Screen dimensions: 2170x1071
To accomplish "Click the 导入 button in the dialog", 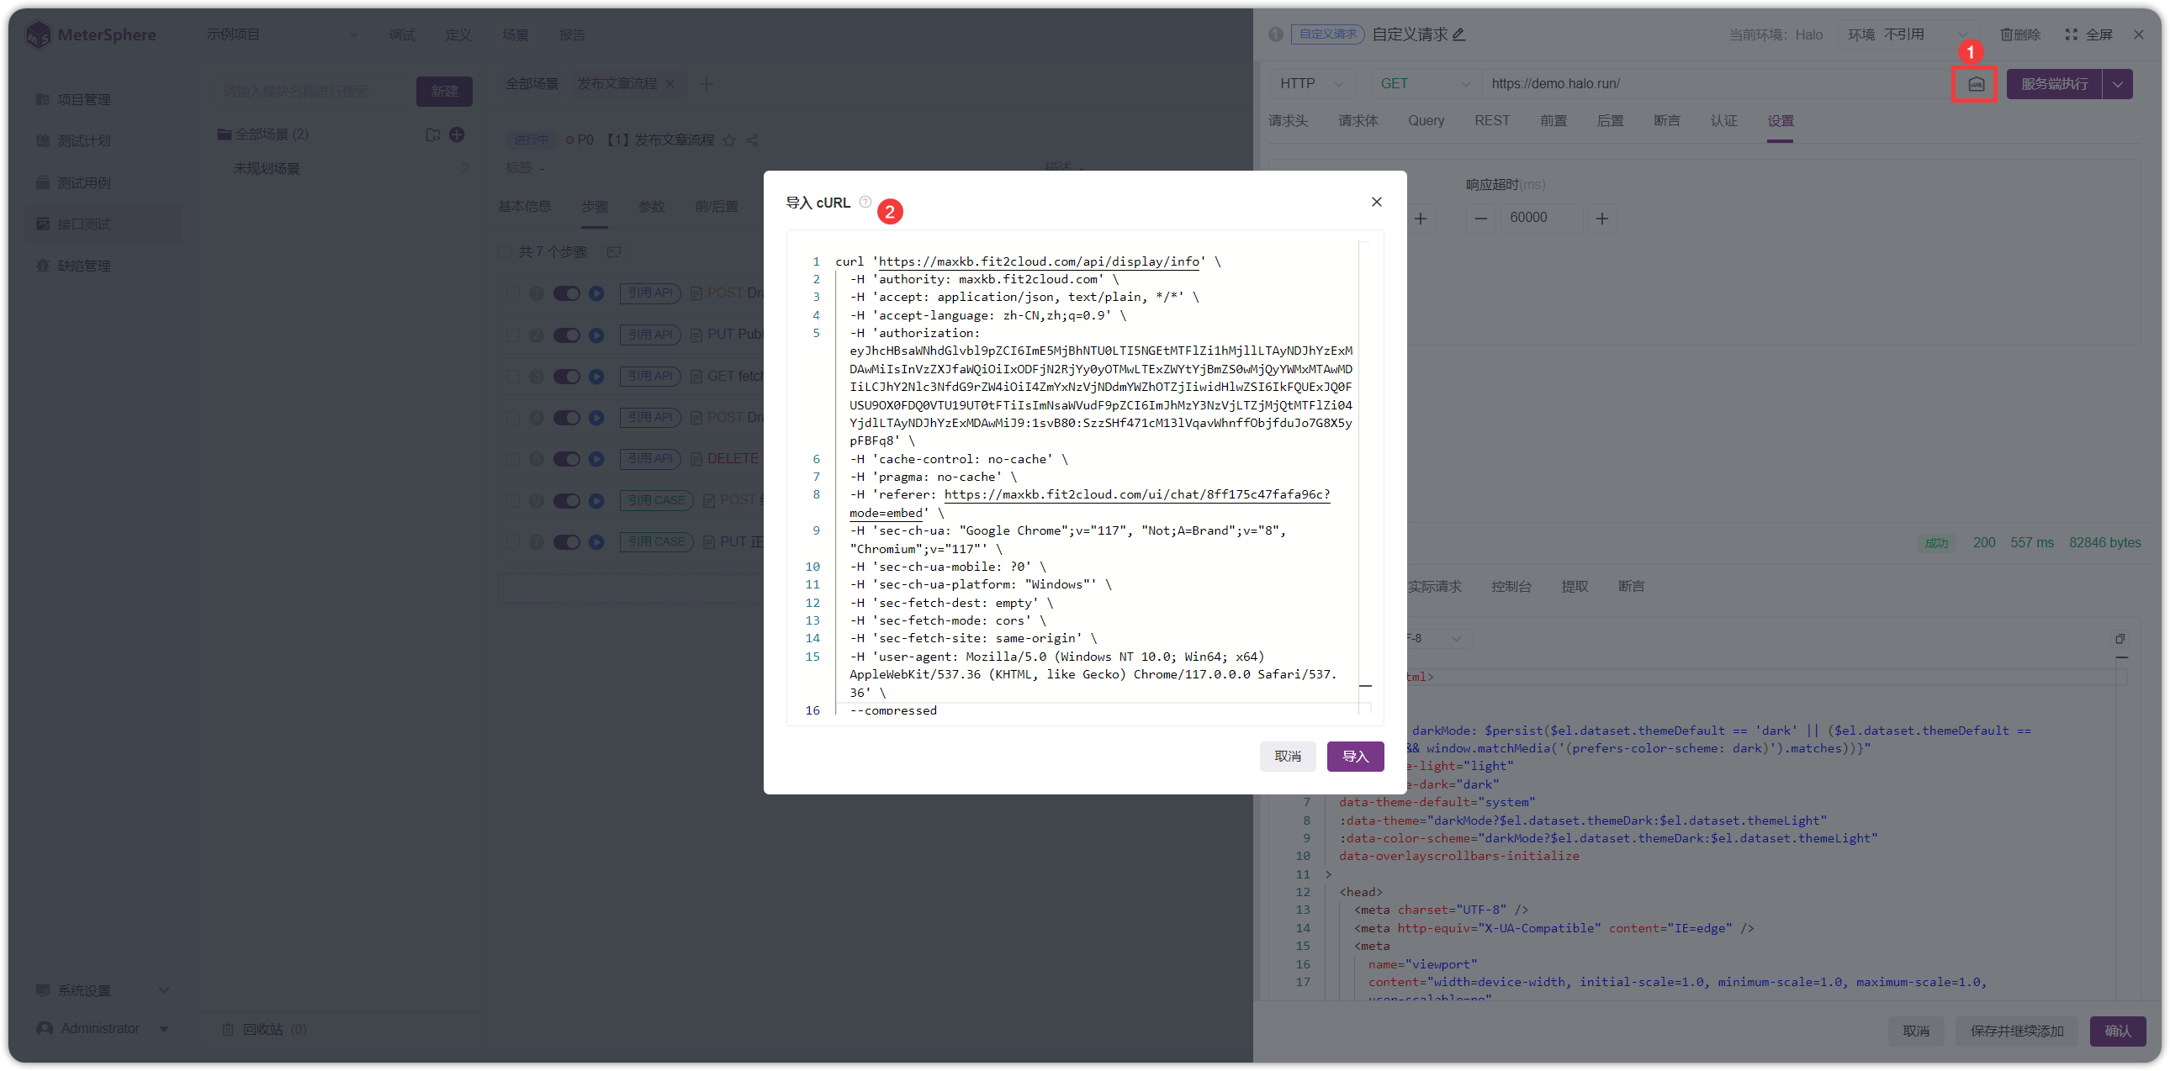I will pyautogui.click(x=1354, y=756).
